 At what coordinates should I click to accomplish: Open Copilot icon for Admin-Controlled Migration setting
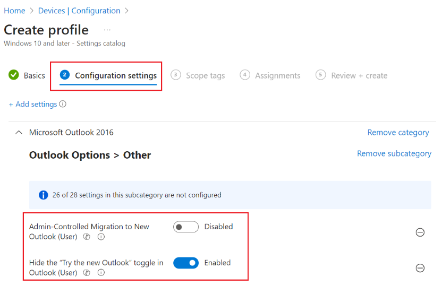[x=87, y=237]
